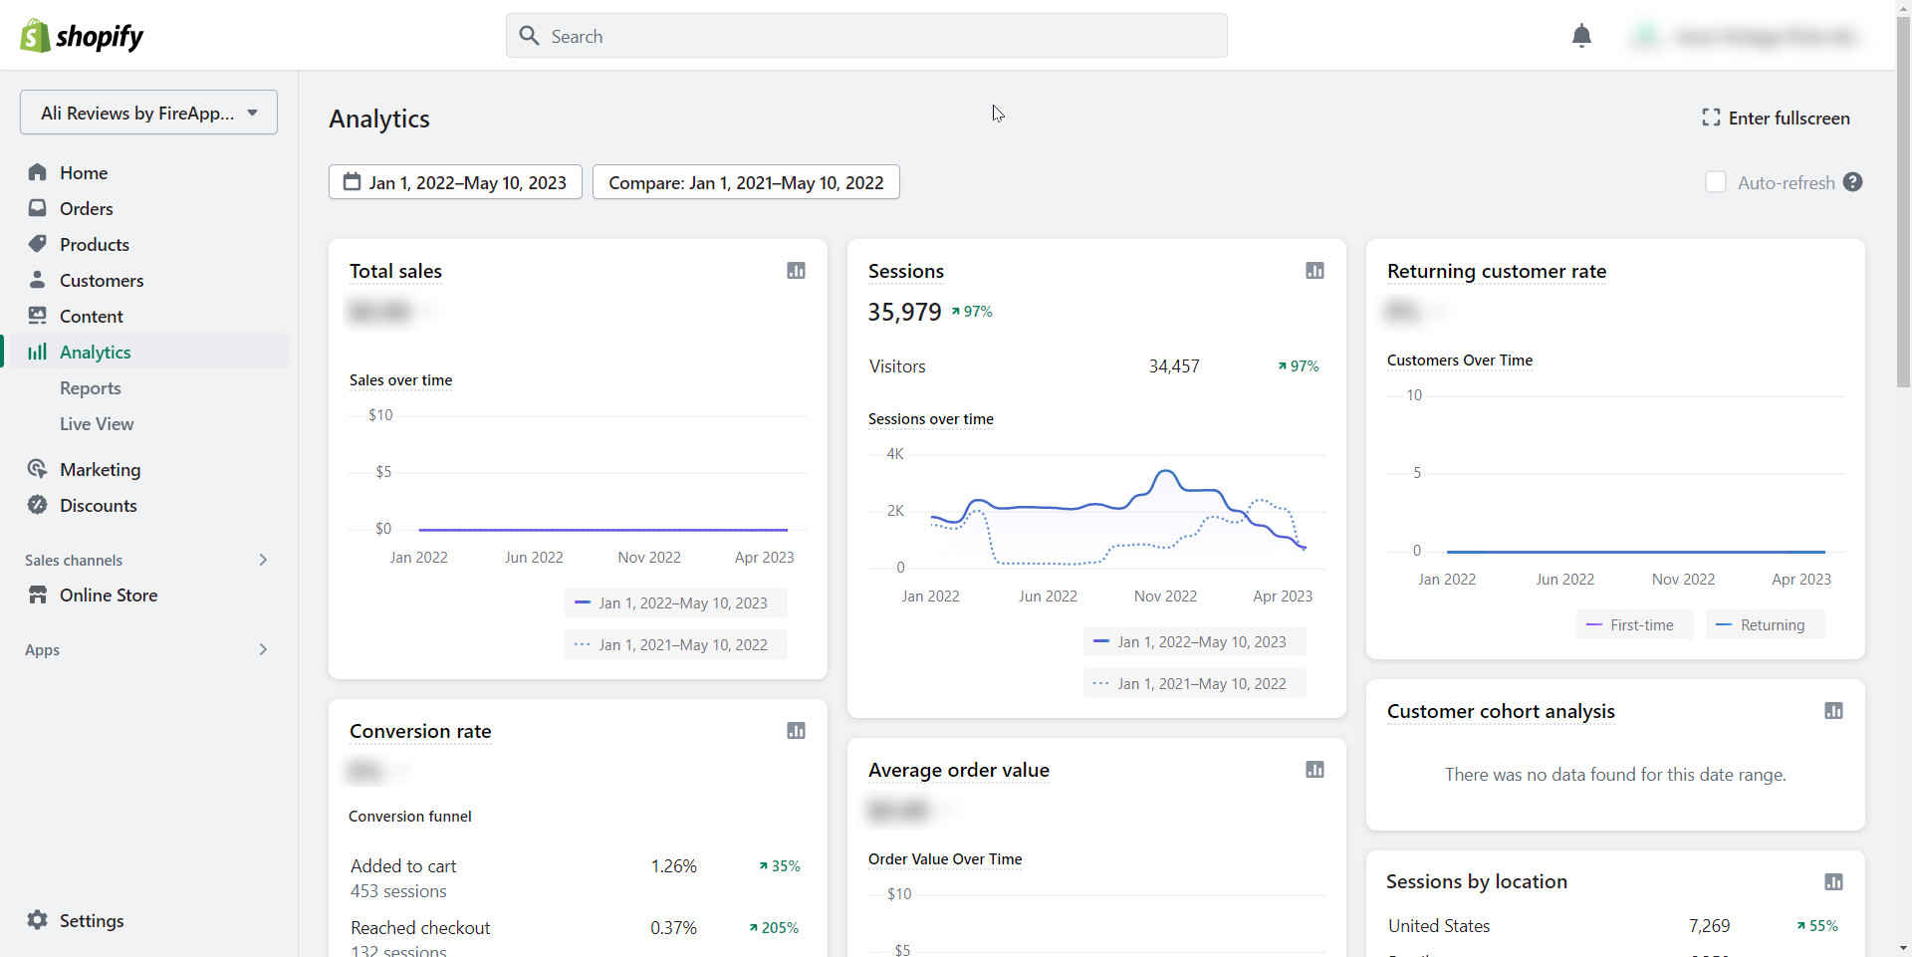The image size is (1912, 957).
Task: Open the Ali Reviews store switcher dropdown
Action: tap(148, 113)
